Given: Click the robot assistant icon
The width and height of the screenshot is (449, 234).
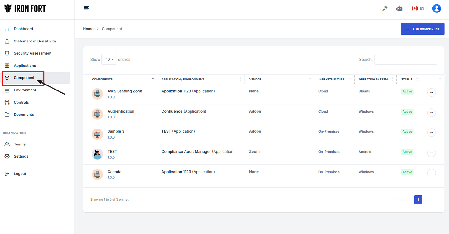Looking at the screenshot, I should [x=399, y=9].
